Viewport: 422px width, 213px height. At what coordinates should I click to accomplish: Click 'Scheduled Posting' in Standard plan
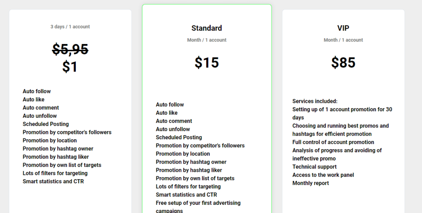tap(179, 137)
